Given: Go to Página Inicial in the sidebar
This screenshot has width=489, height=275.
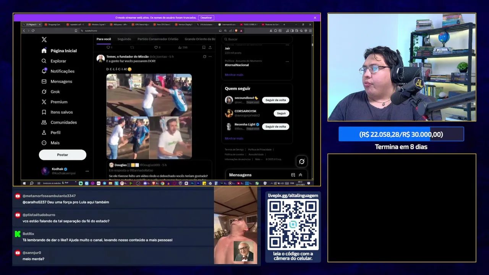Looking at the screenshot, I should [59, 51].
